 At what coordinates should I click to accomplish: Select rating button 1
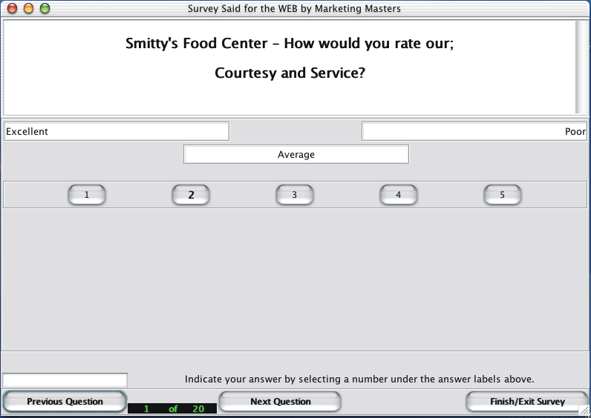(x=87, y=194)
